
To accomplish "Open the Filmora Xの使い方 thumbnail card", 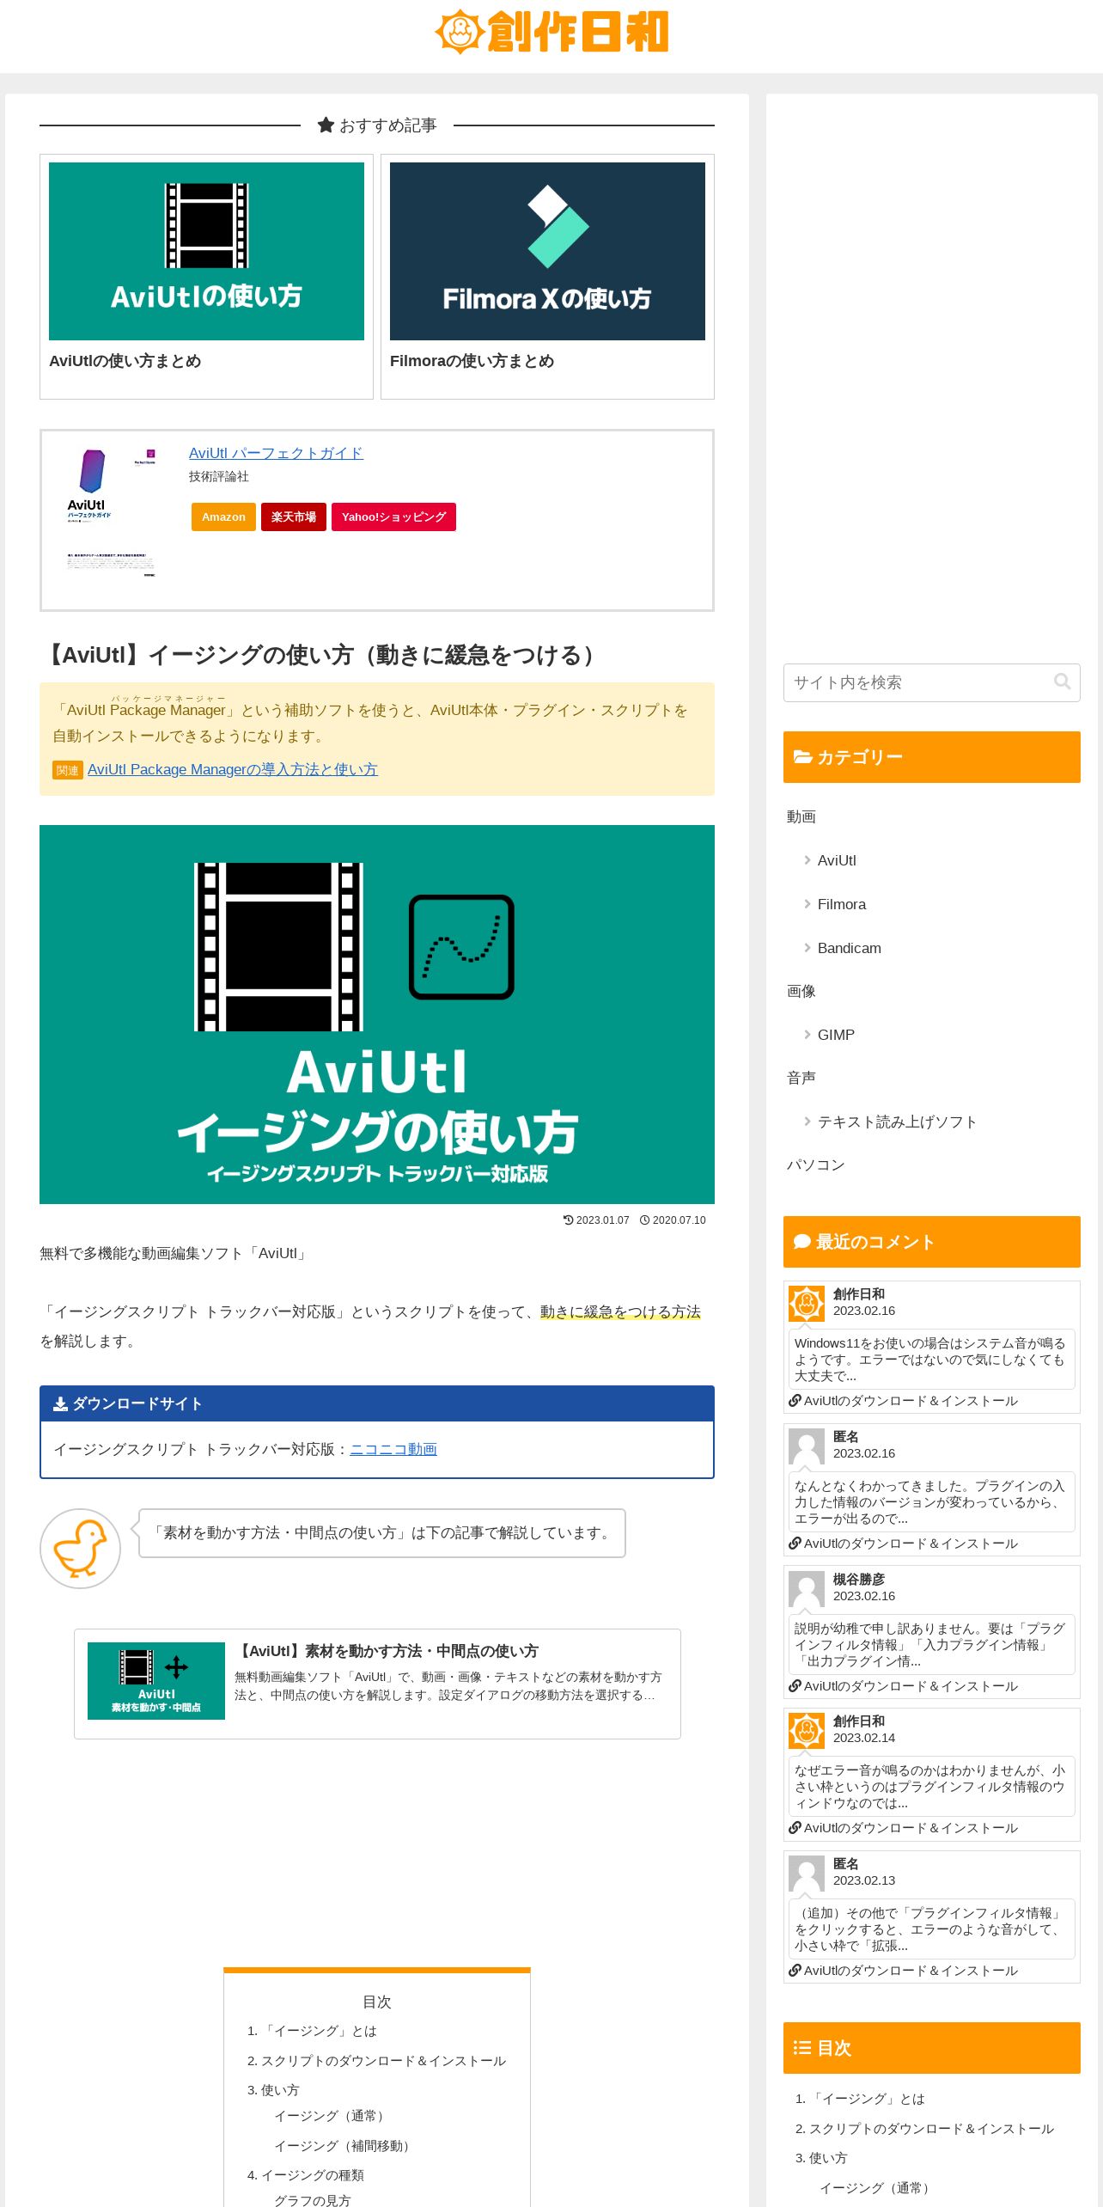I will click(x=547, y=251).
